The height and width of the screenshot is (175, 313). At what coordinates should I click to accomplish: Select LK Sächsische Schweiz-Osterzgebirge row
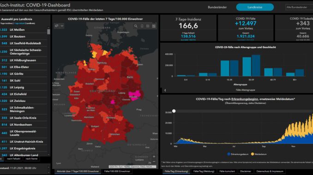24,52
